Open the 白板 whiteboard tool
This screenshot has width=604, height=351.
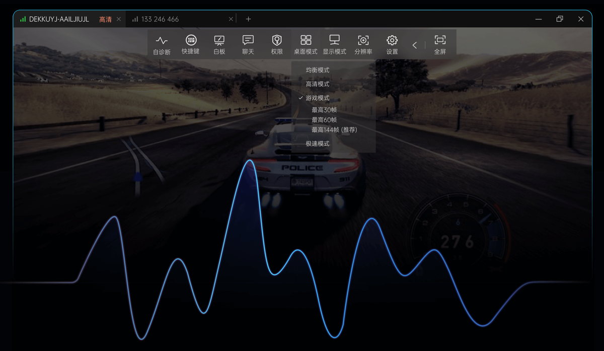pos(219,44)
